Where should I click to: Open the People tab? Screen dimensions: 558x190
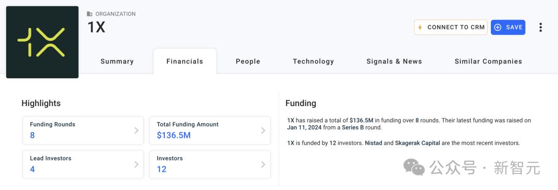[x=248, y=61]
